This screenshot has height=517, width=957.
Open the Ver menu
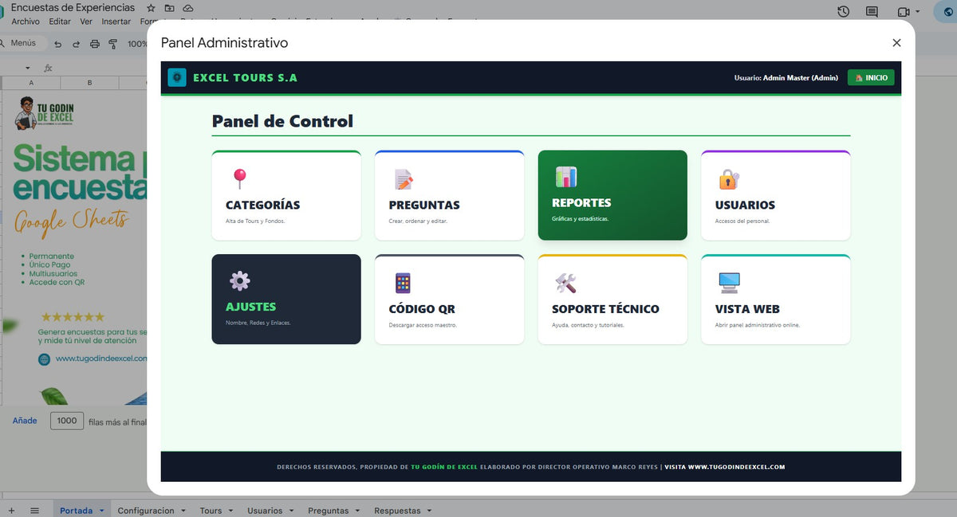pos(86,22)
